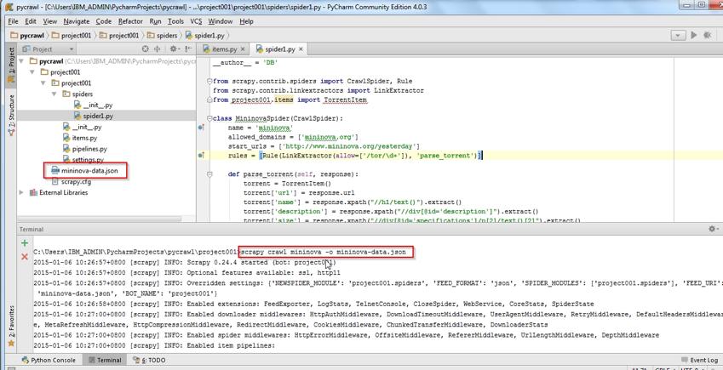723x370 pixels.
Task: Select mininova-data.json in the project tree
Action: pyautogui.click(x=89, y=170)
